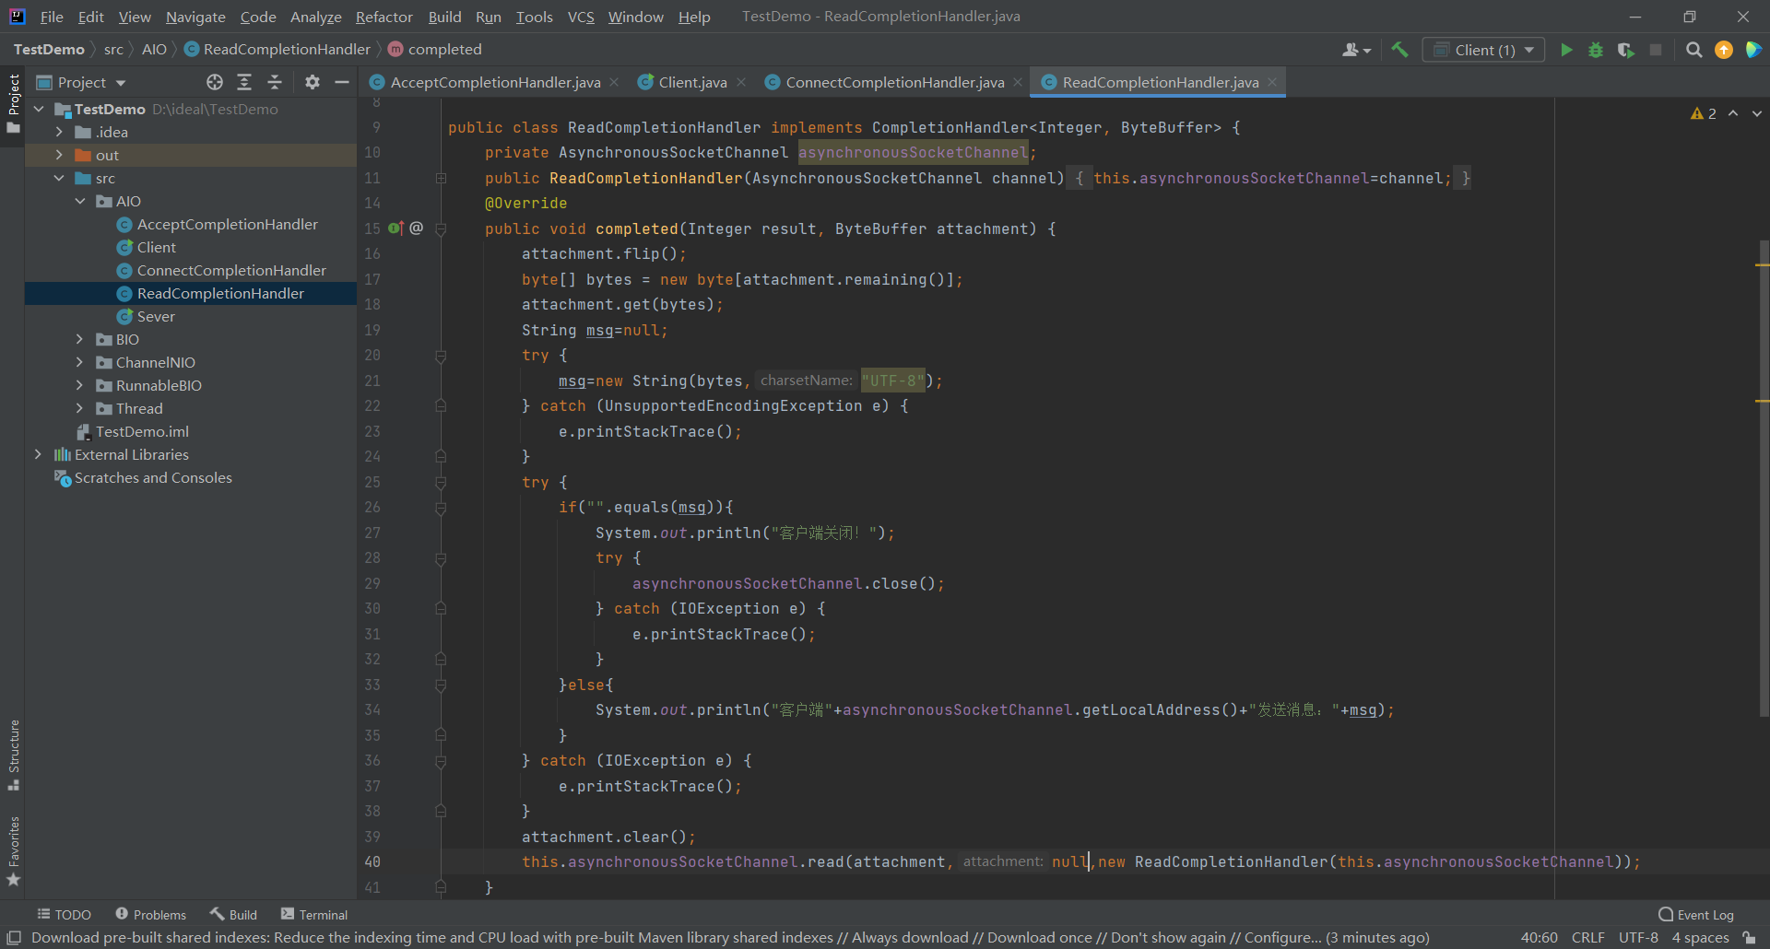The width and height of the screenshot is (1770, 949).
Task: Click the @ gutter marker on line 15
Action: point(417,228)
